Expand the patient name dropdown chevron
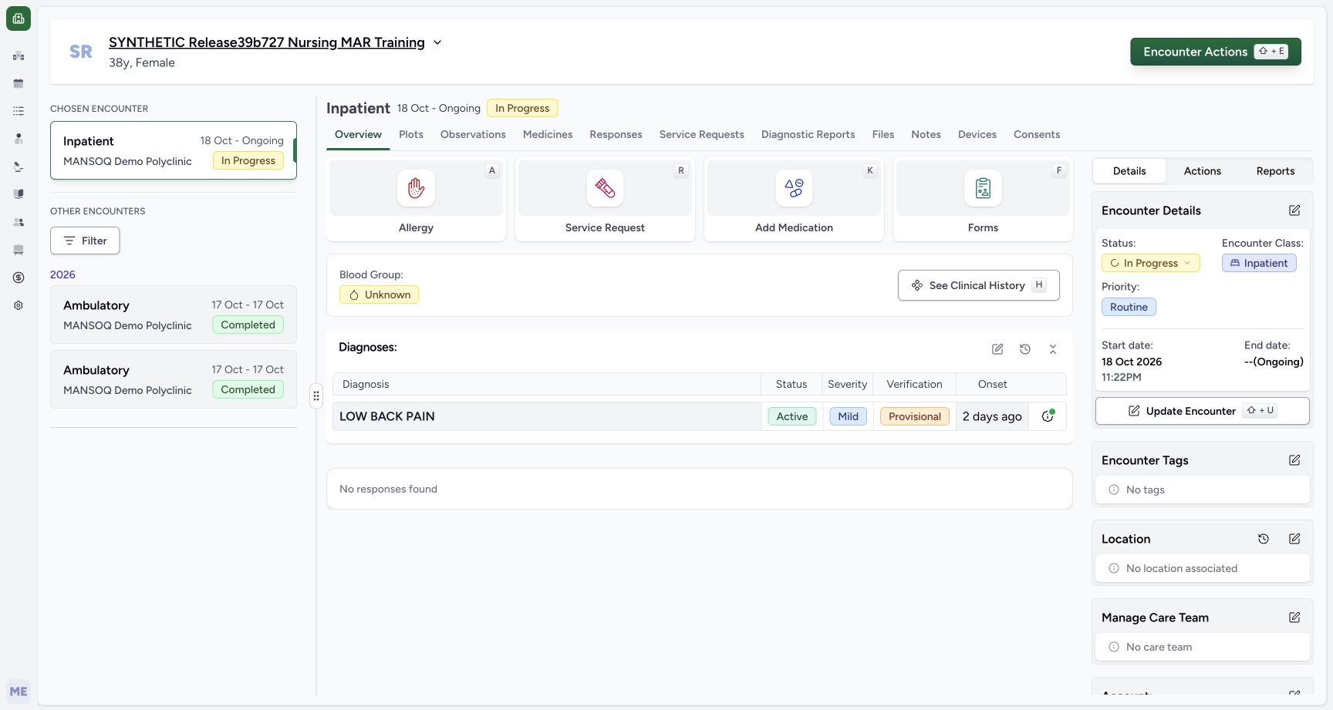Image resolution: width=1333 pixels, height=710 pixels. click(437, 42)
